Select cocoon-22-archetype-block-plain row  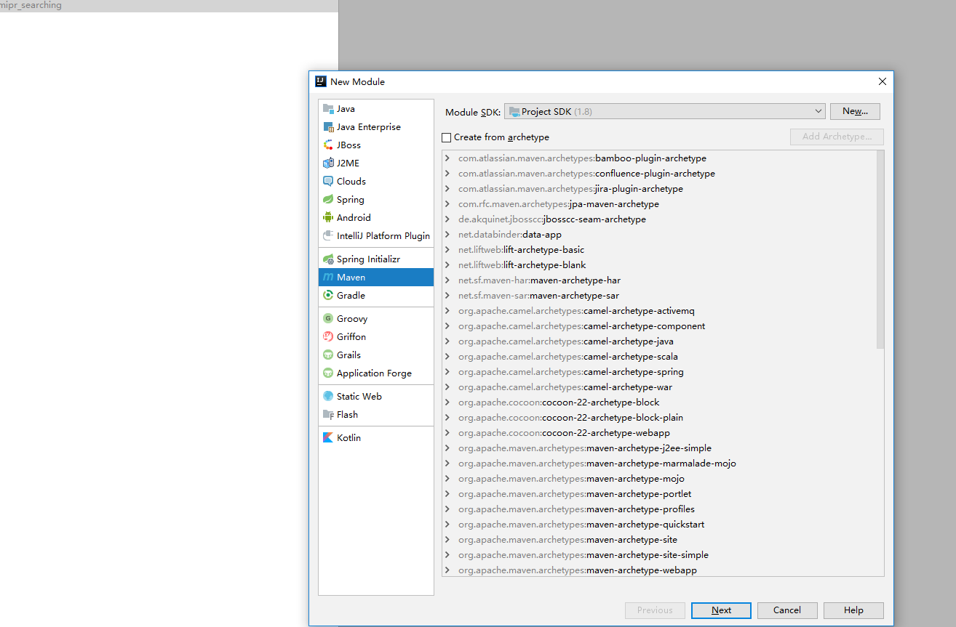click(x=659, y=418)
